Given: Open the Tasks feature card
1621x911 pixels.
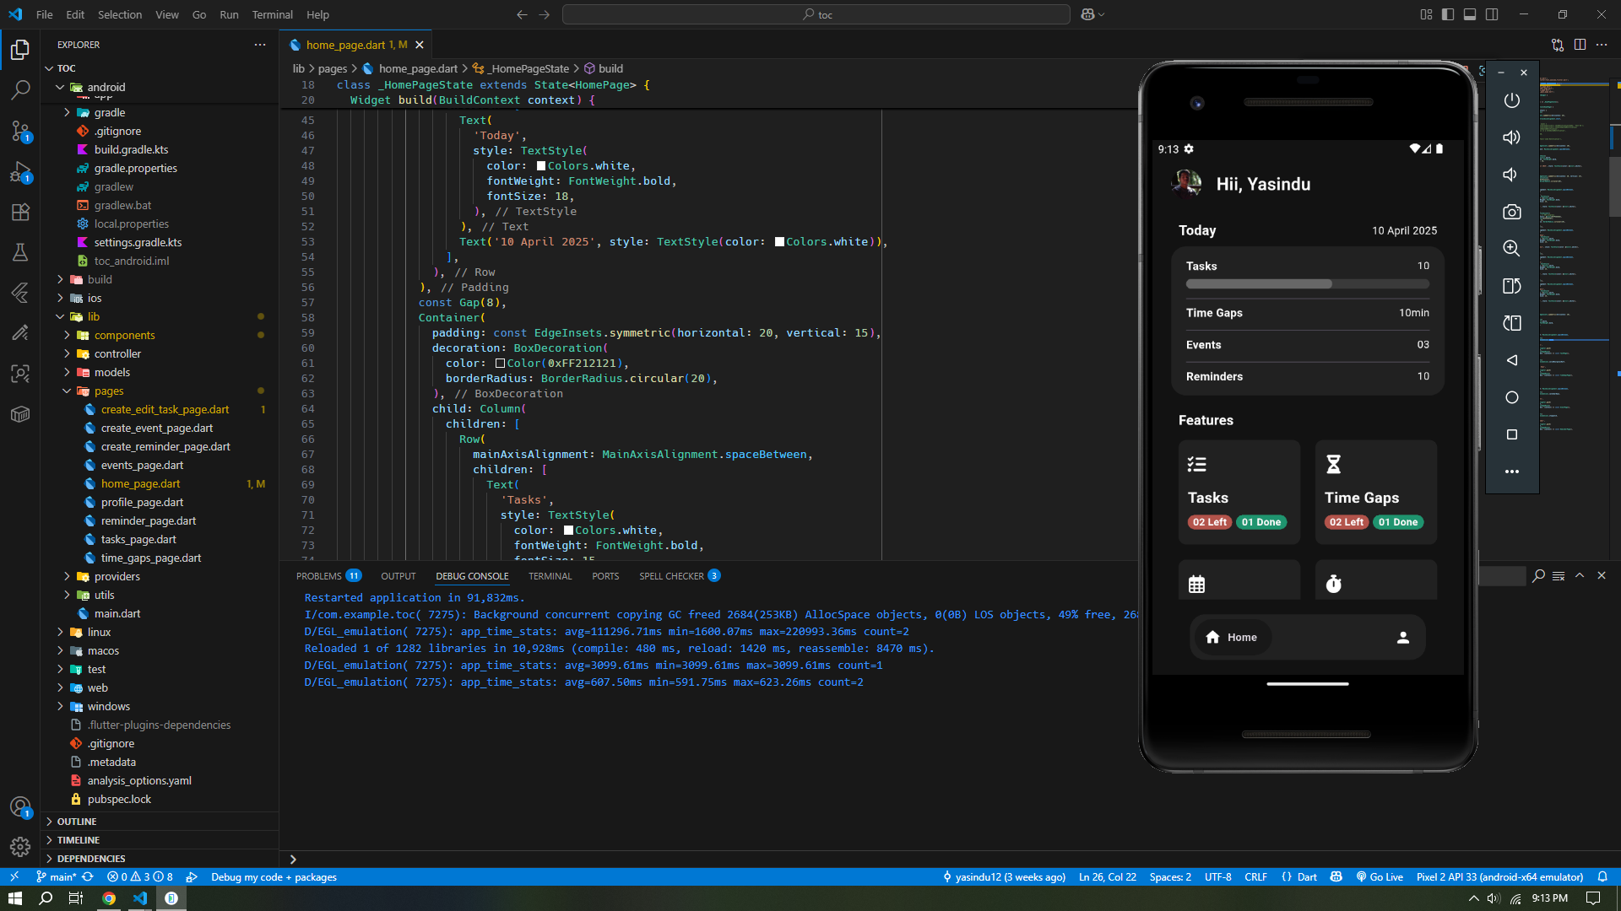Looking at the screenshot, I should [1239, 492].
